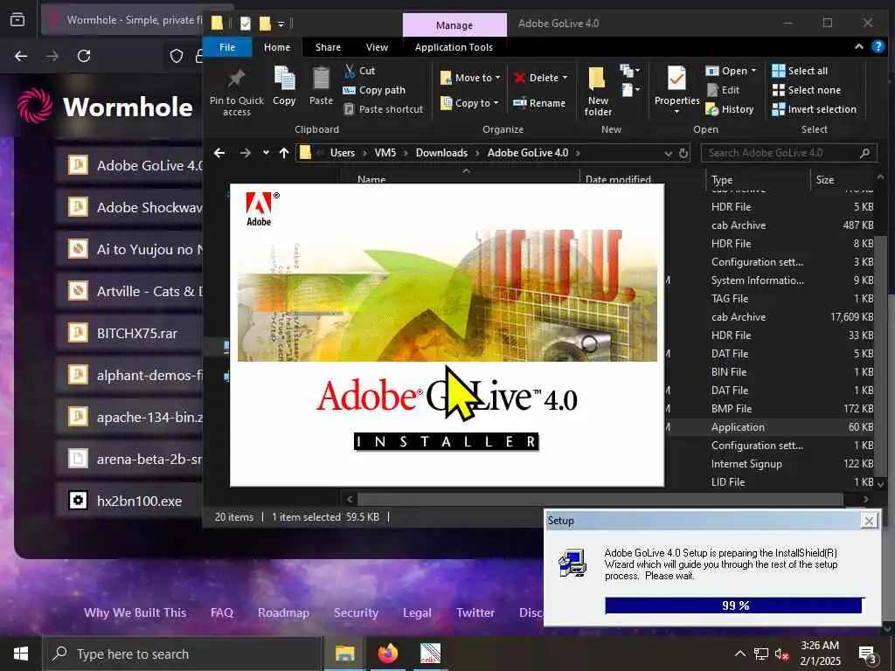Open the Roadmap link on Wormhole
This screenshot has width=895, height=671.
[284, 612]
